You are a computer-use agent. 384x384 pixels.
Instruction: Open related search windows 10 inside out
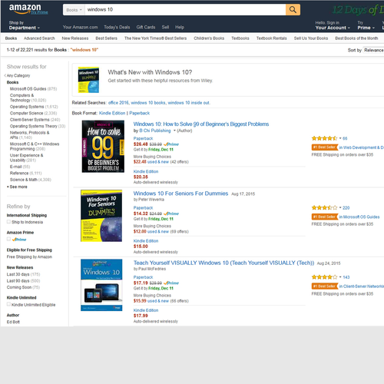click(188, 103)
